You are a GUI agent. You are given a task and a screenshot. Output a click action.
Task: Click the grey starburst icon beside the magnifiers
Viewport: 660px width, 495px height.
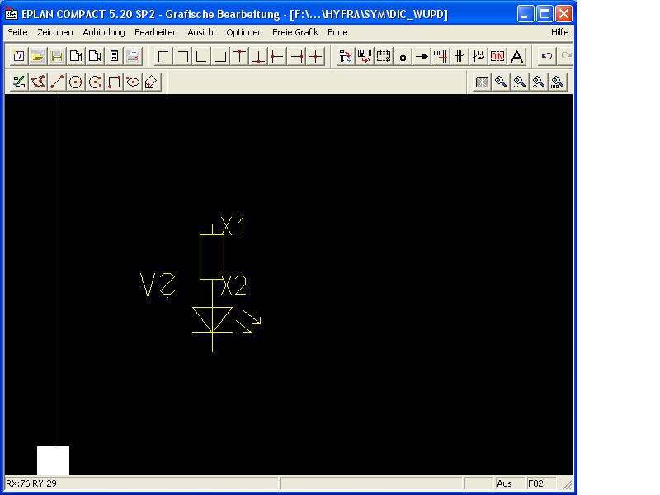482,82
